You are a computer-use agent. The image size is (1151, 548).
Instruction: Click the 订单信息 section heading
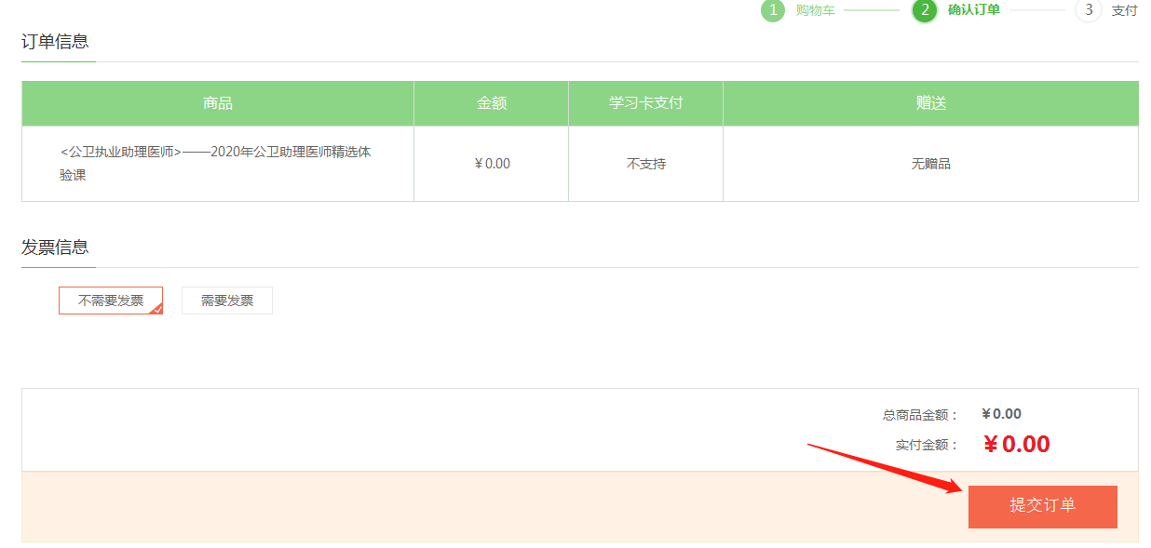[55, 41]
